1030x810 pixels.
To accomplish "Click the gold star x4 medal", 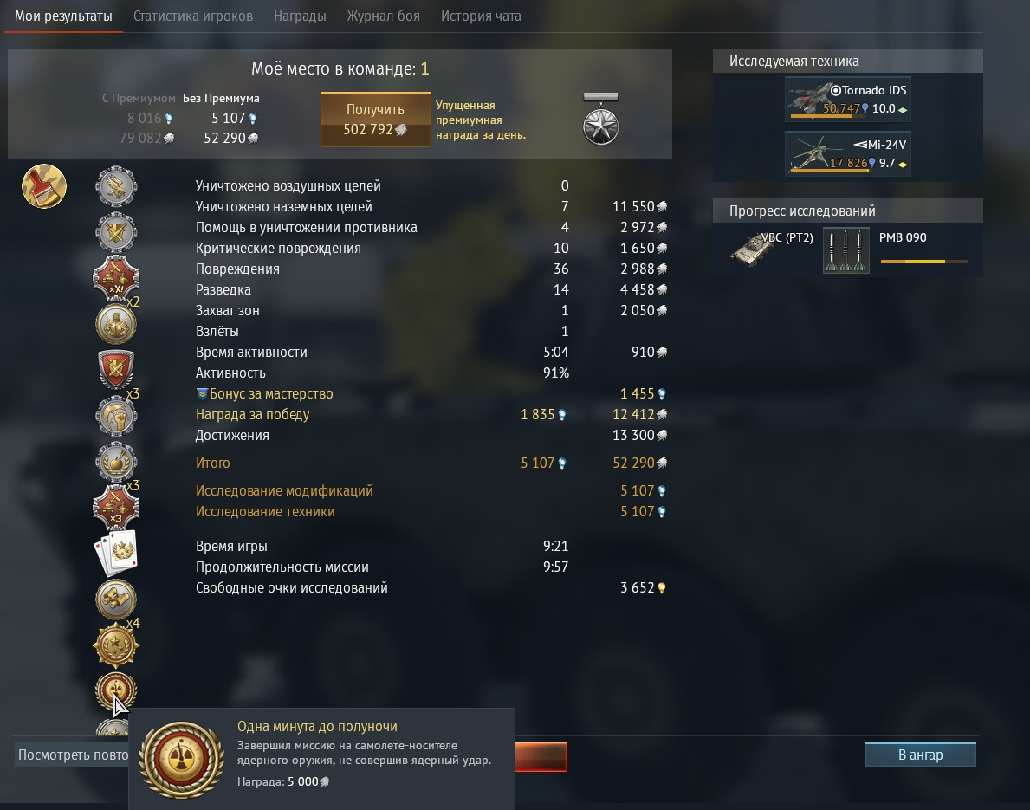I will pyautogui.click(x=116, y=645).
